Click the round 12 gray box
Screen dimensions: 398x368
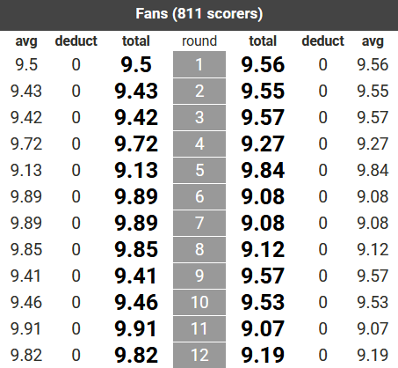click(199, 355)
